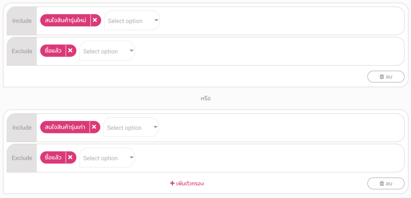This screenshot has height=198, width=411.
Task: Remove the สนใจสินค้ารุ่นใหม่ tag with its X
Action: (95, 20)
